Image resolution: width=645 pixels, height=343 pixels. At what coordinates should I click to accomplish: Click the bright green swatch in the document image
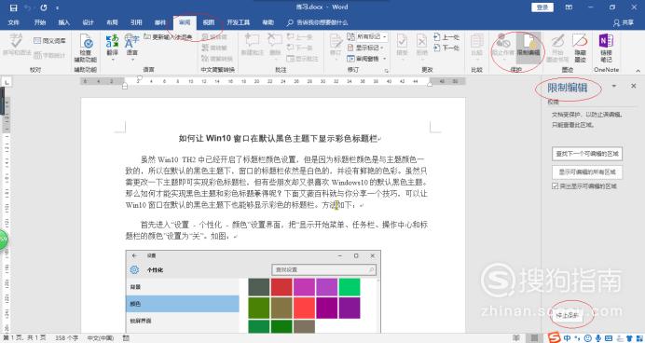(350, 287)
